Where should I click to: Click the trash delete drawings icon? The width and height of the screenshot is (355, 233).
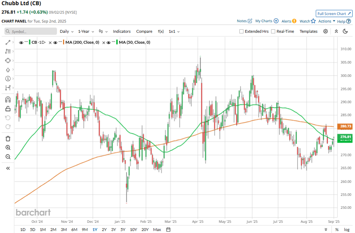tap(8, 139)
